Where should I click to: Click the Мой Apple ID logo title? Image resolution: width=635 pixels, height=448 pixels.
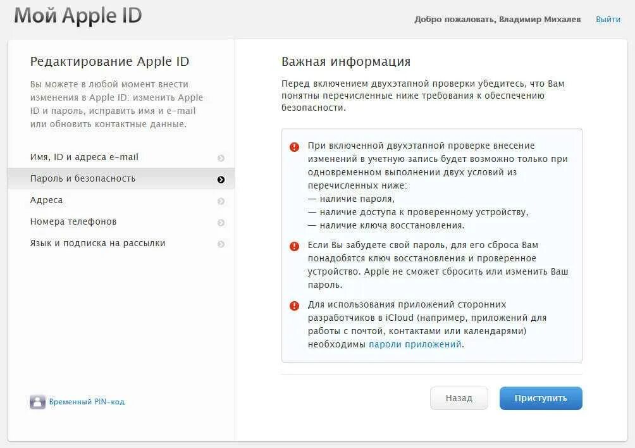pyautogui.click(x=78, y=15)
